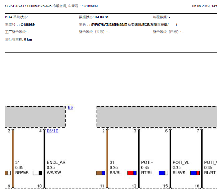Click the BR/BL brown-blue color swatch
The image size is (217, 189).
(101, 173)
